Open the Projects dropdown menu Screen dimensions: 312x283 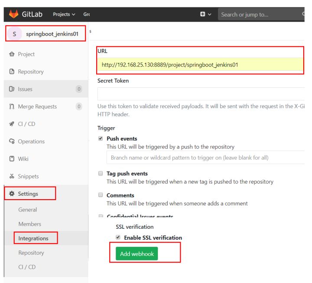(64, 14)
